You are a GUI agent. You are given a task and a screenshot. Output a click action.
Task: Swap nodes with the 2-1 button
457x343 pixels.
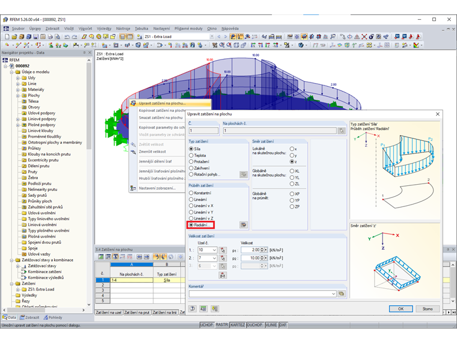222,275
